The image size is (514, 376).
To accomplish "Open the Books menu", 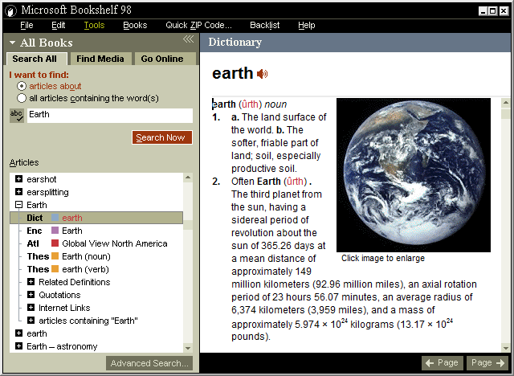I will click(x=135, y=25).
